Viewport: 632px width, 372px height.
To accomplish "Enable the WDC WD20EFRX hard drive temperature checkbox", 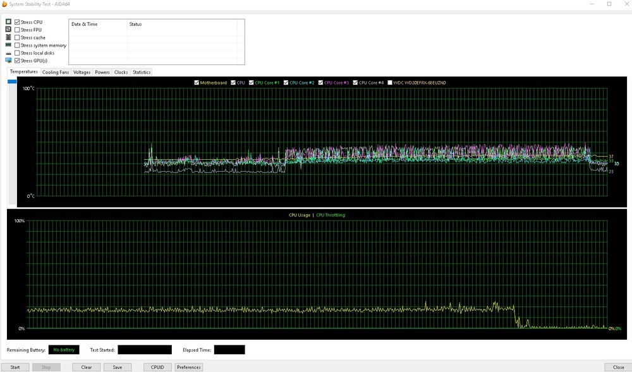I will click(x=390, y=82).
